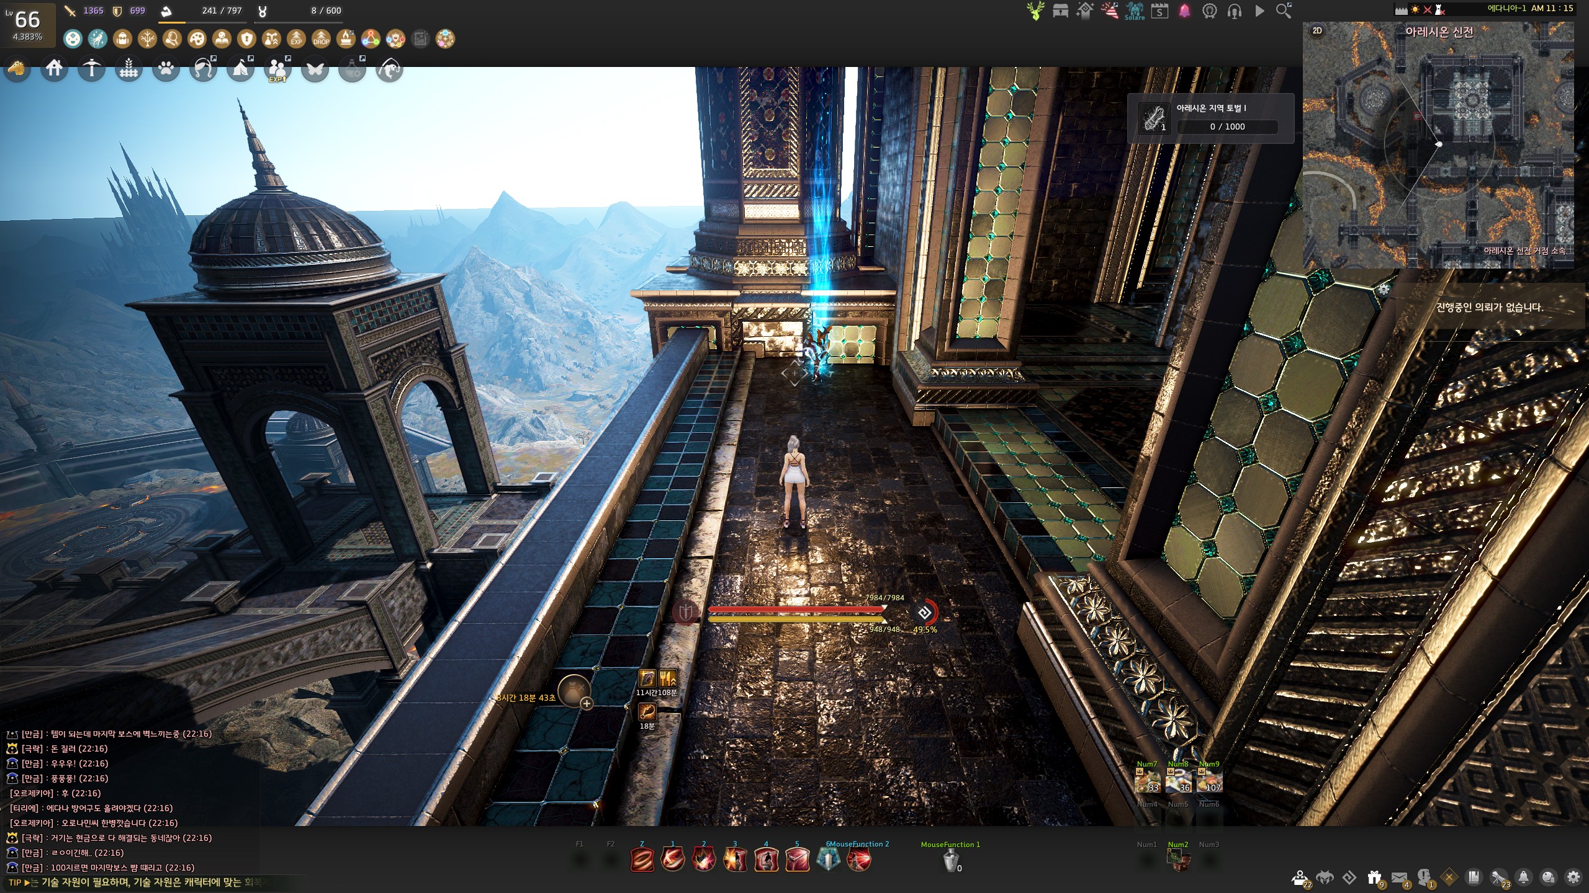Click the settings gear in bottom-right bar
Image resolution: width=1589 pixels, height=893 pixels.
pyautogui.click(x=1573, y=877)
